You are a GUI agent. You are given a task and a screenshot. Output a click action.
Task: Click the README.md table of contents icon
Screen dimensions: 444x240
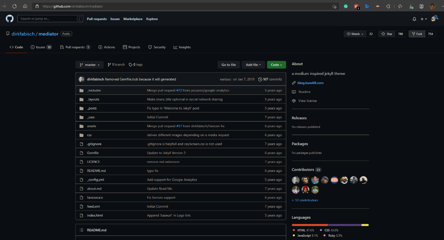[x=81, y=230]
